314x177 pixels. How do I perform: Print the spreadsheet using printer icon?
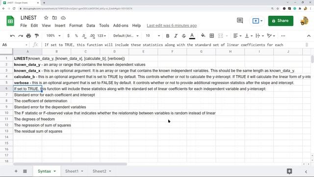pyautogui.click(x=28, y=36)
